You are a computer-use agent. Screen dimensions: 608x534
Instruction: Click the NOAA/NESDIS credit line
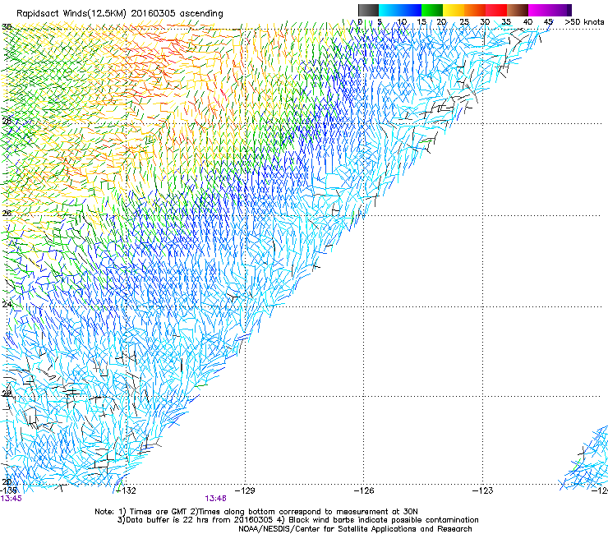pos(355,529)
